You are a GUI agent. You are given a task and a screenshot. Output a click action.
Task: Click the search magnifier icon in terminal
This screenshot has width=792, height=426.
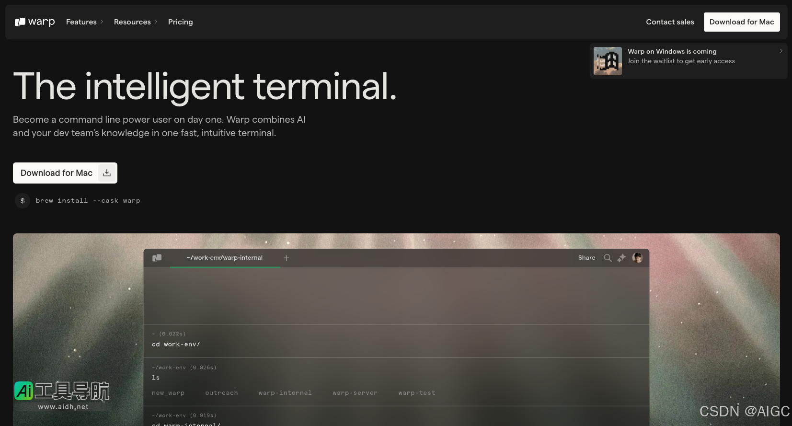(608, 258)
